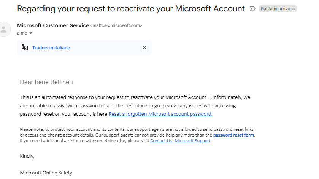Expand recipient details arrow next to 'a me'
Screen dimensions: 319x179
click(x=31, y=33)
